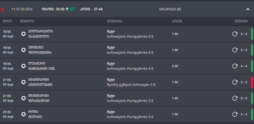
Task: Click the total coefficient 27.48
Action: click(x=98, y=9)
